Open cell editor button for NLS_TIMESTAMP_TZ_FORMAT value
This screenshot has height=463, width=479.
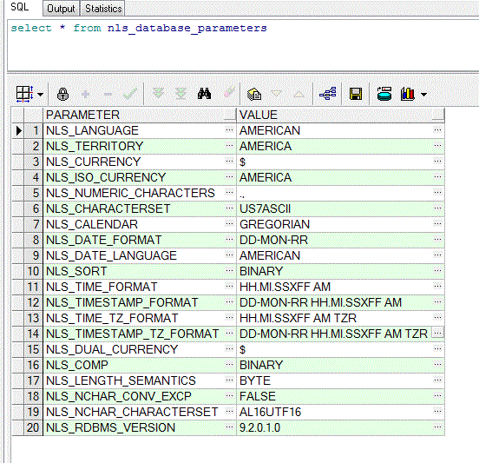[x=437, y=333]
